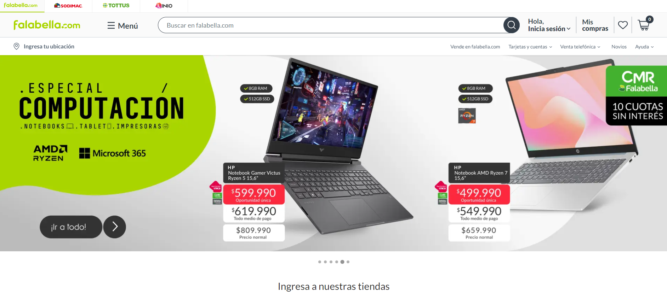Open the hamburger Menú icon

click(111, 25)
